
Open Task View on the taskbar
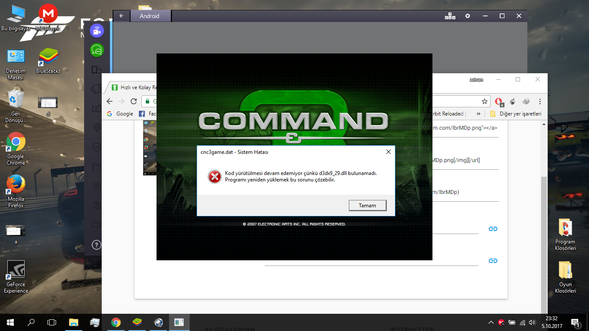coord(52,322)
